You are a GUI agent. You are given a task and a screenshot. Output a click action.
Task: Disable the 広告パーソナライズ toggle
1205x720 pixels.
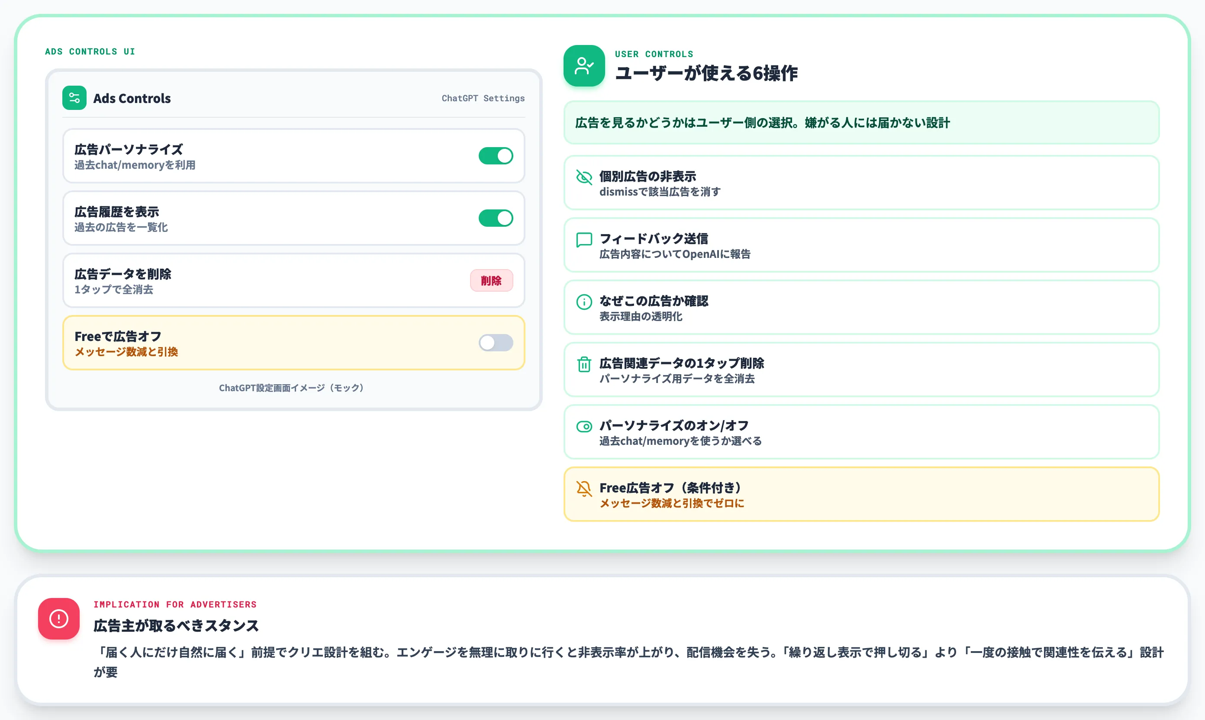(496, 156)
